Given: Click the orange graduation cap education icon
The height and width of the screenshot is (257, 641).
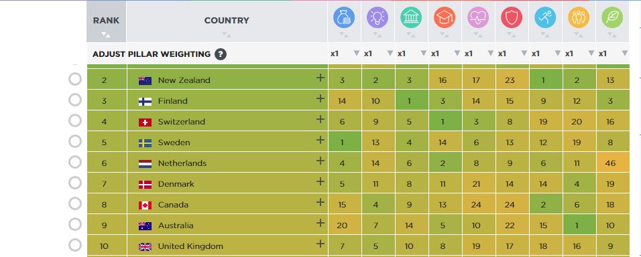Looking at the screenshot, I should pos(445,17).
